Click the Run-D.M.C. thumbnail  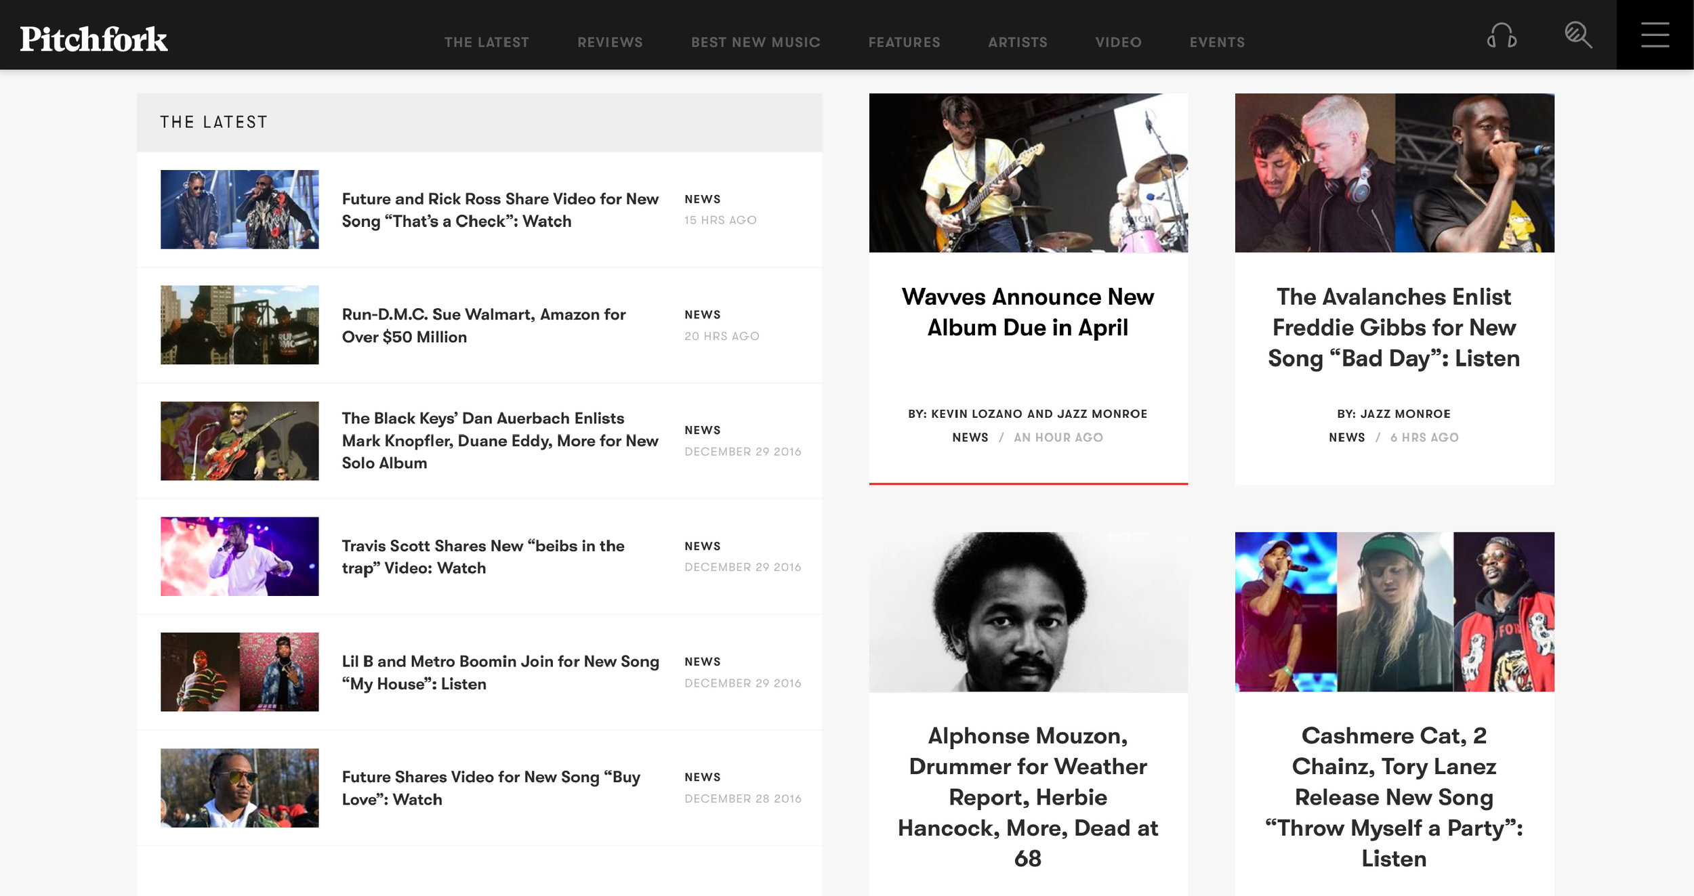point(239,325)
